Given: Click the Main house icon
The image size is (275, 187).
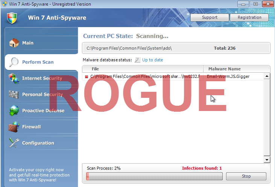Looking at the screenshot, I should 14,43.
